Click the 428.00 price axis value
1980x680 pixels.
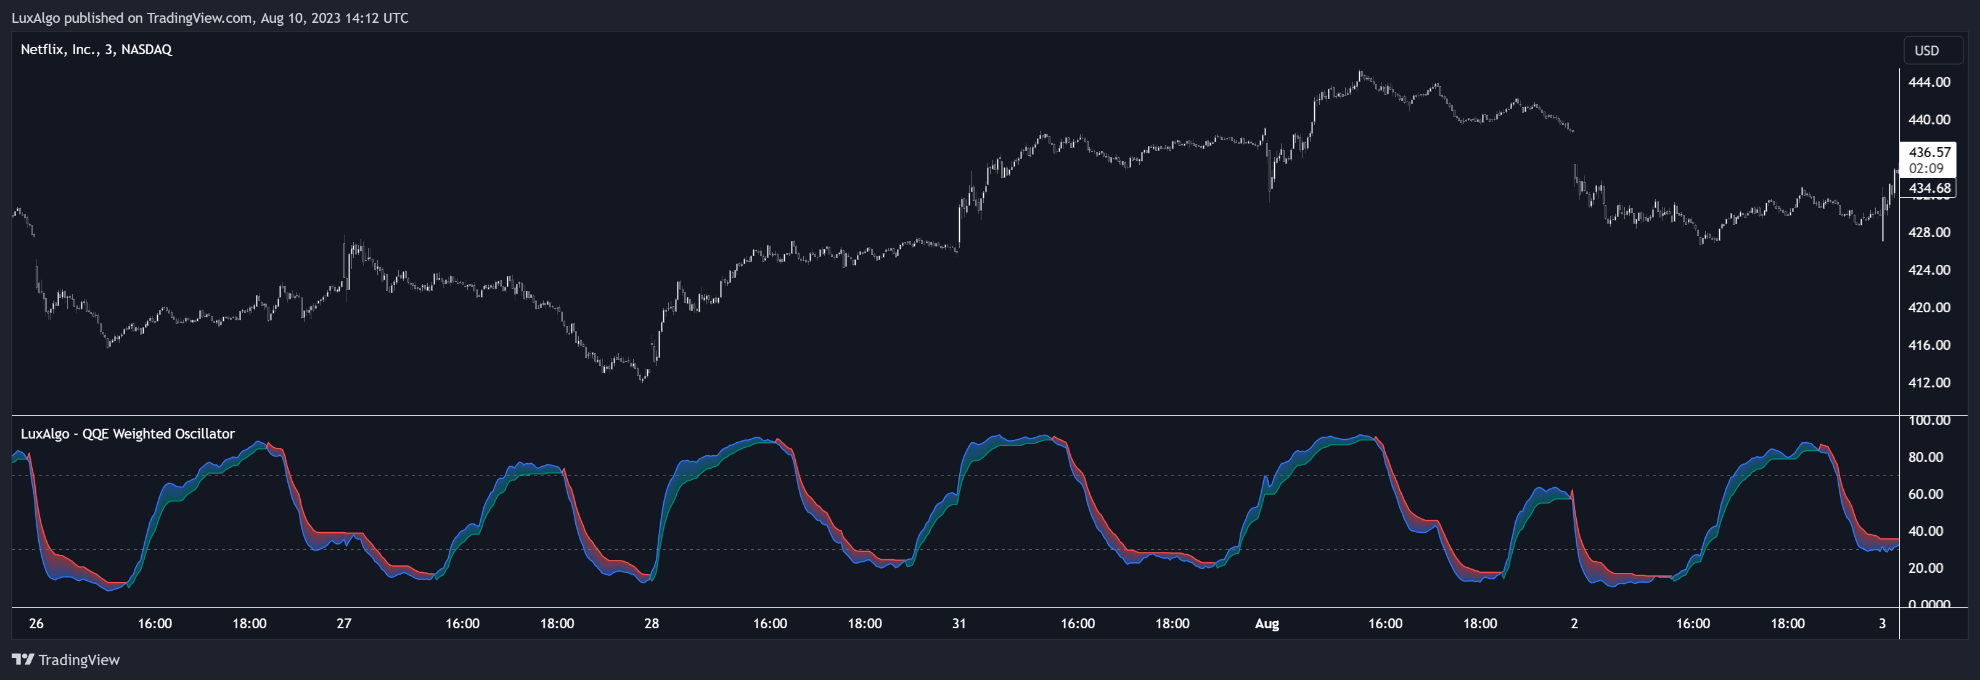click(x=1928, y=233)
